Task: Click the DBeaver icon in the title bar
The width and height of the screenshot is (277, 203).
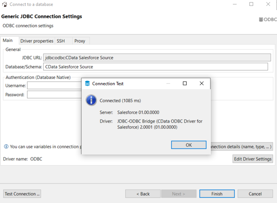Action: pyautogui.click(x=5, y=4)
